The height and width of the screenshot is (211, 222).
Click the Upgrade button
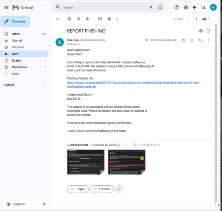pyautogui.click(x=25, y=204)
